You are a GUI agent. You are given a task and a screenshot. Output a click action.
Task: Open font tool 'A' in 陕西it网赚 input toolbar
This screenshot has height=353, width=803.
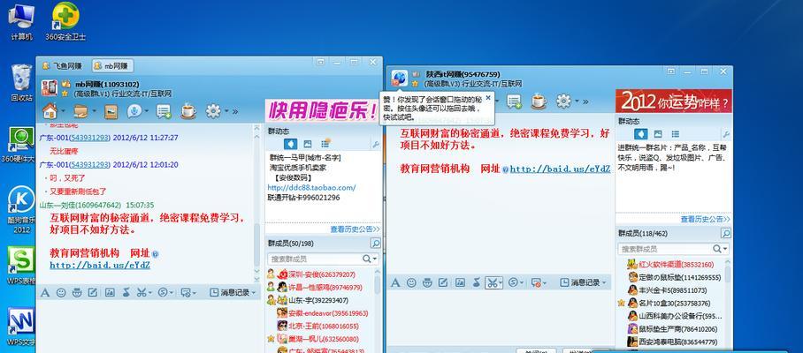pos(395,282)
